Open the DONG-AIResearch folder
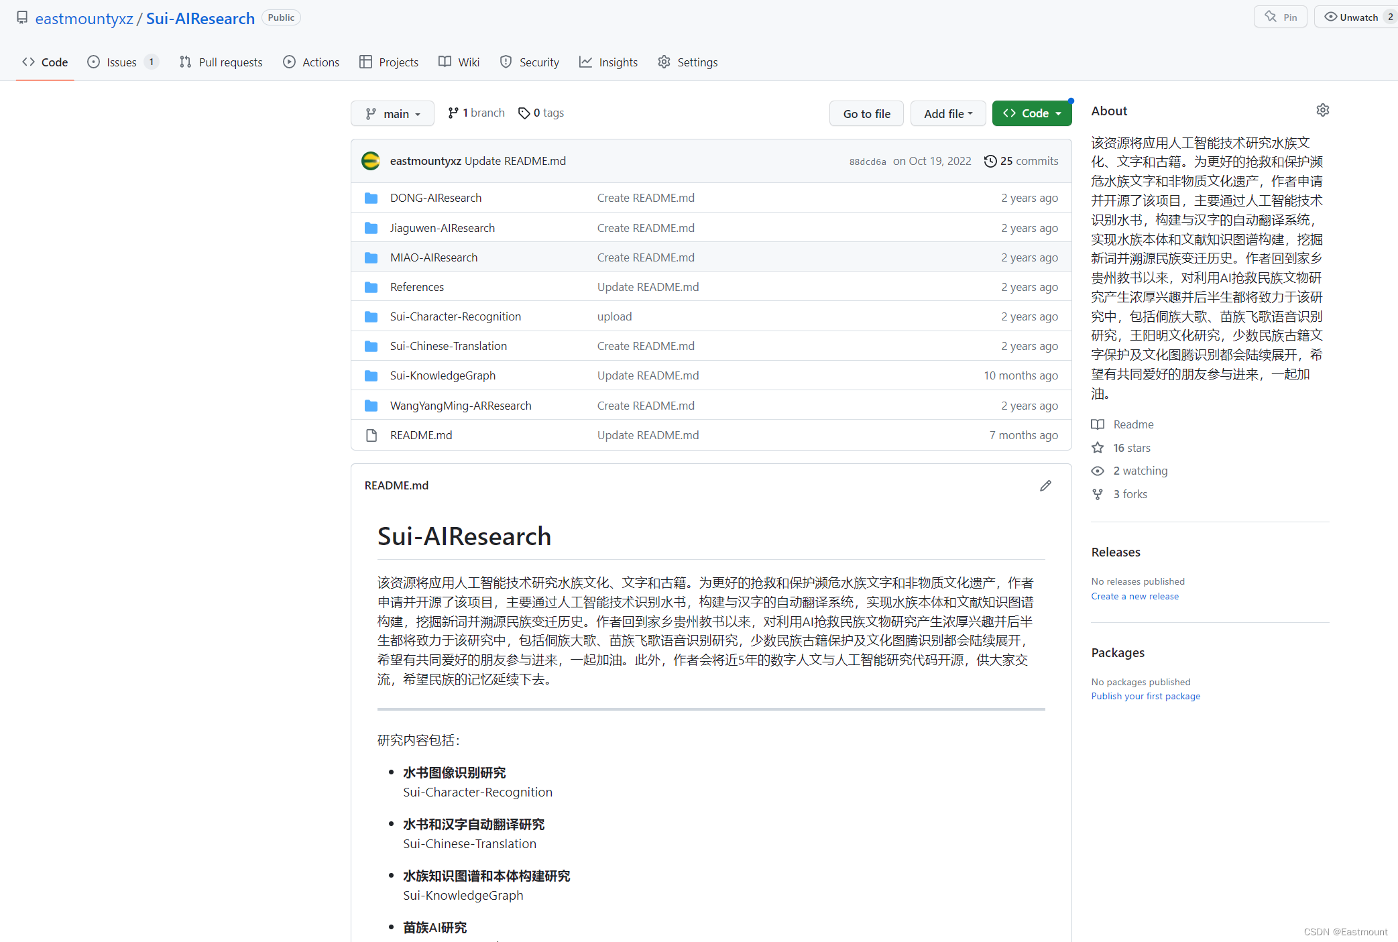 [436, 198]
